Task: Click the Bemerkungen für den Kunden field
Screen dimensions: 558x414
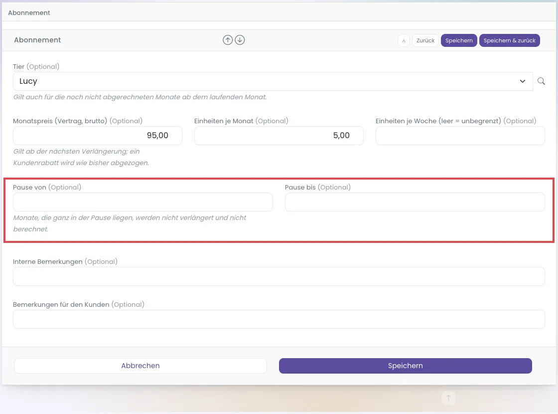Action: pyautogui.click(x=279, y=319)
